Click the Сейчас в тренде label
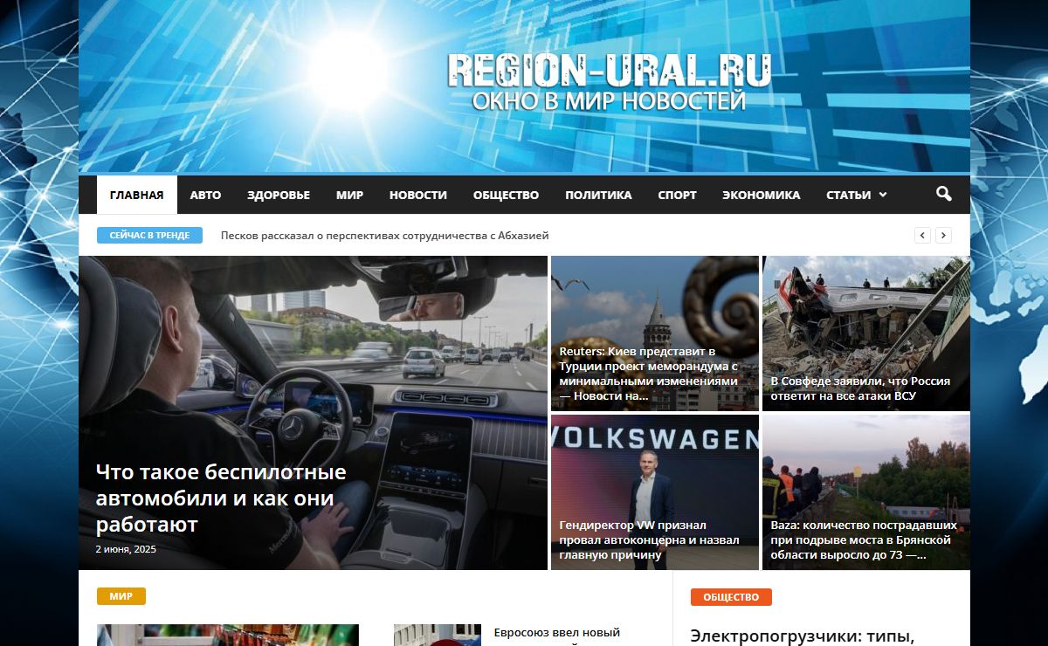 click(x=149, y=235)
